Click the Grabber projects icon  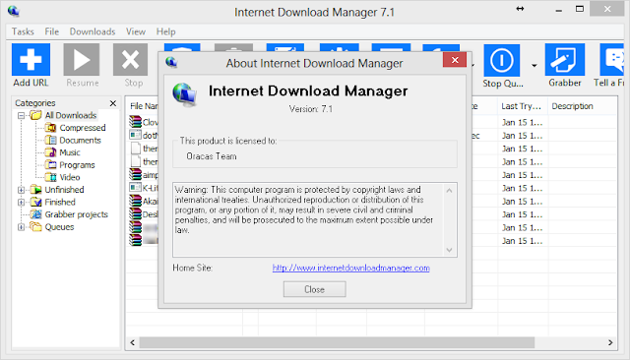35,214
